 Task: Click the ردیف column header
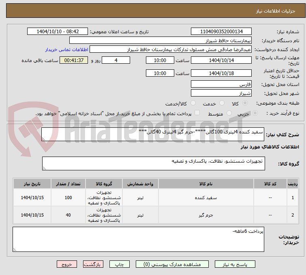(x=293, y=184)
